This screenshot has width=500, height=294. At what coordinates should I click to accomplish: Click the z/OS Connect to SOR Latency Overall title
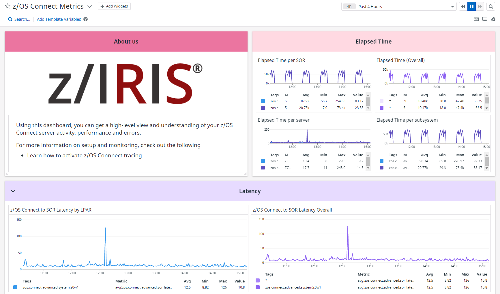(x=292, y=210)
